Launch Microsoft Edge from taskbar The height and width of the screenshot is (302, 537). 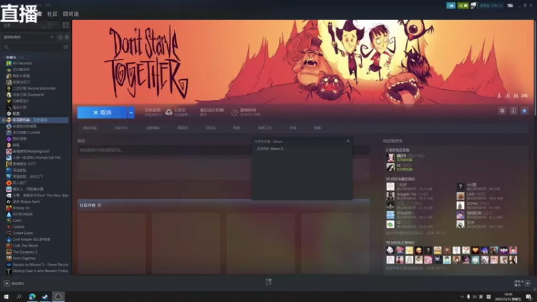[x=32, y=297]
